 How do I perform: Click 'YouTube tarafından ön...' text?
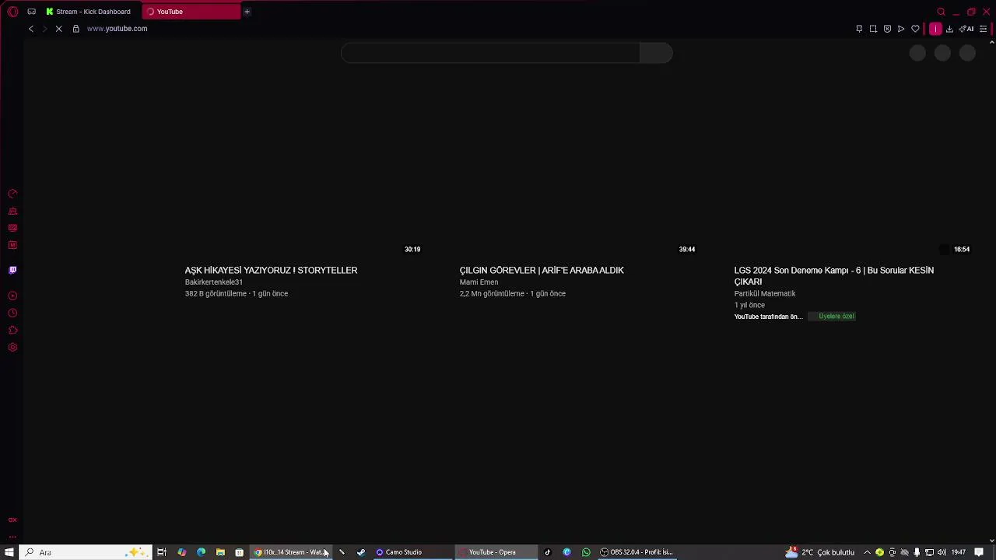(768, 317)
